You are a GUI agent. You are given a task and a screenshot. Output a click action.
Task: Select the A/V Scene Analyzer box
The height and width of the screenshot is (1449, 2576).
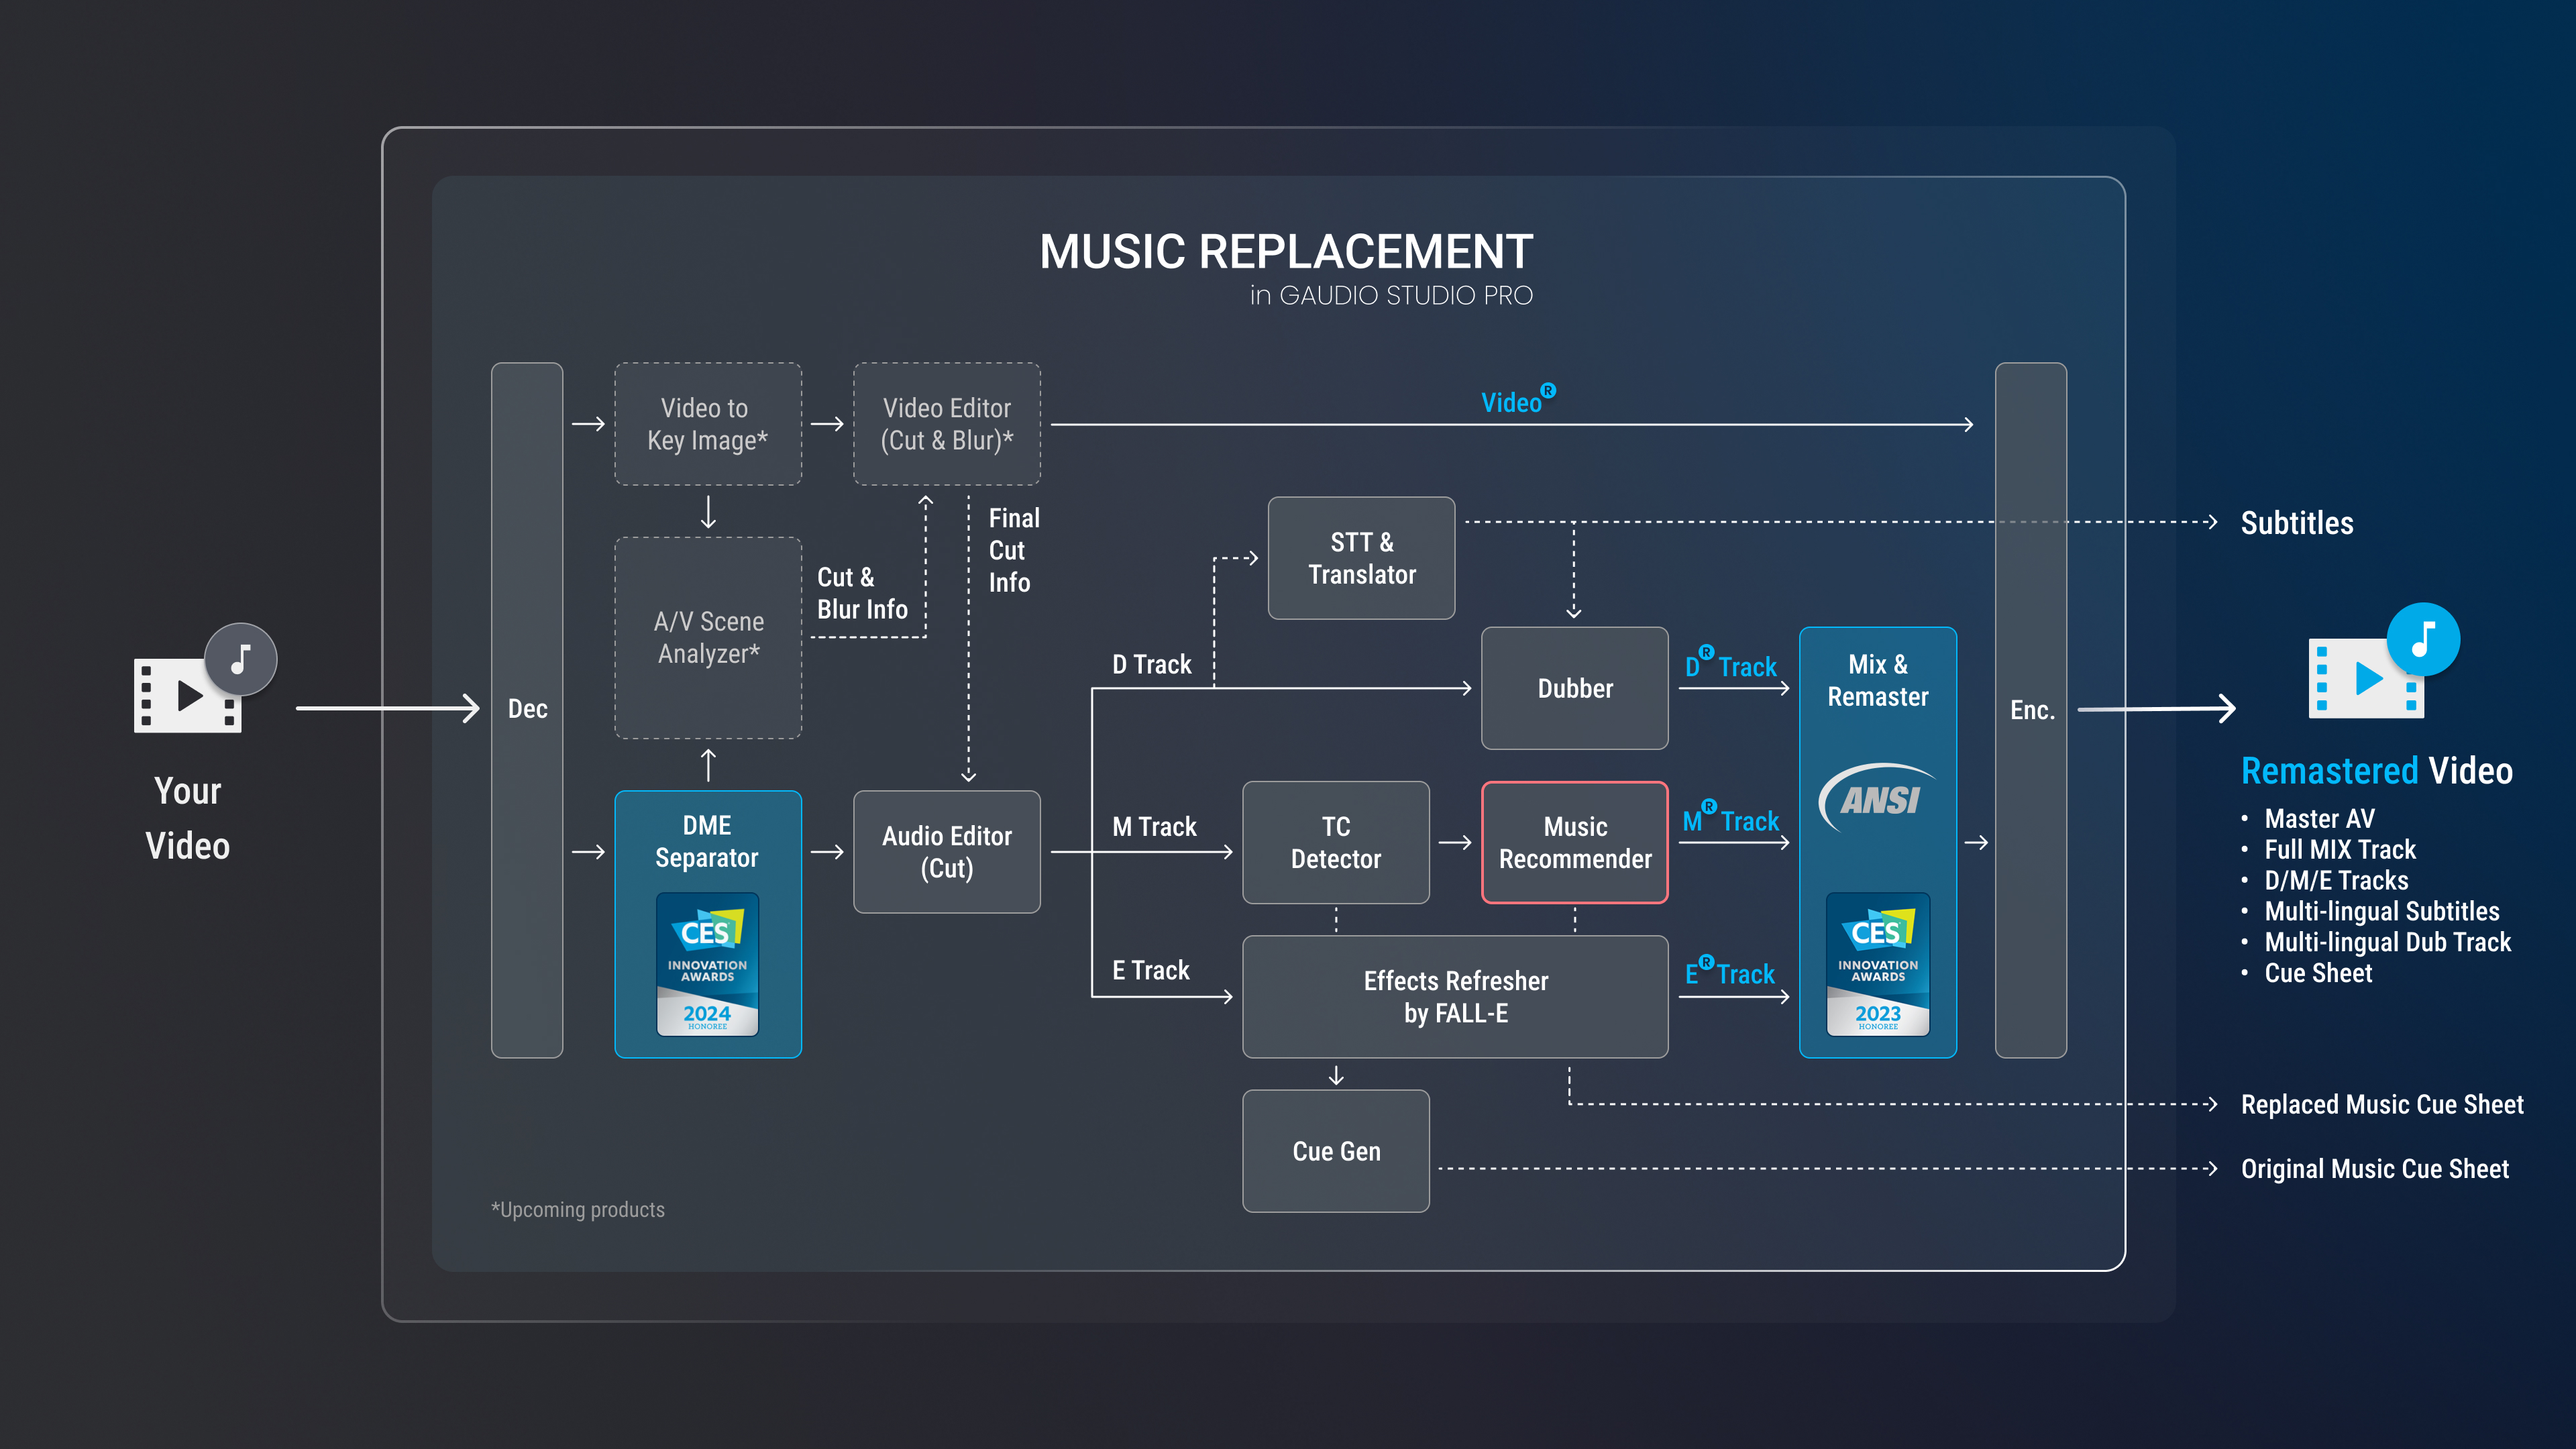[x=708, y=638]
